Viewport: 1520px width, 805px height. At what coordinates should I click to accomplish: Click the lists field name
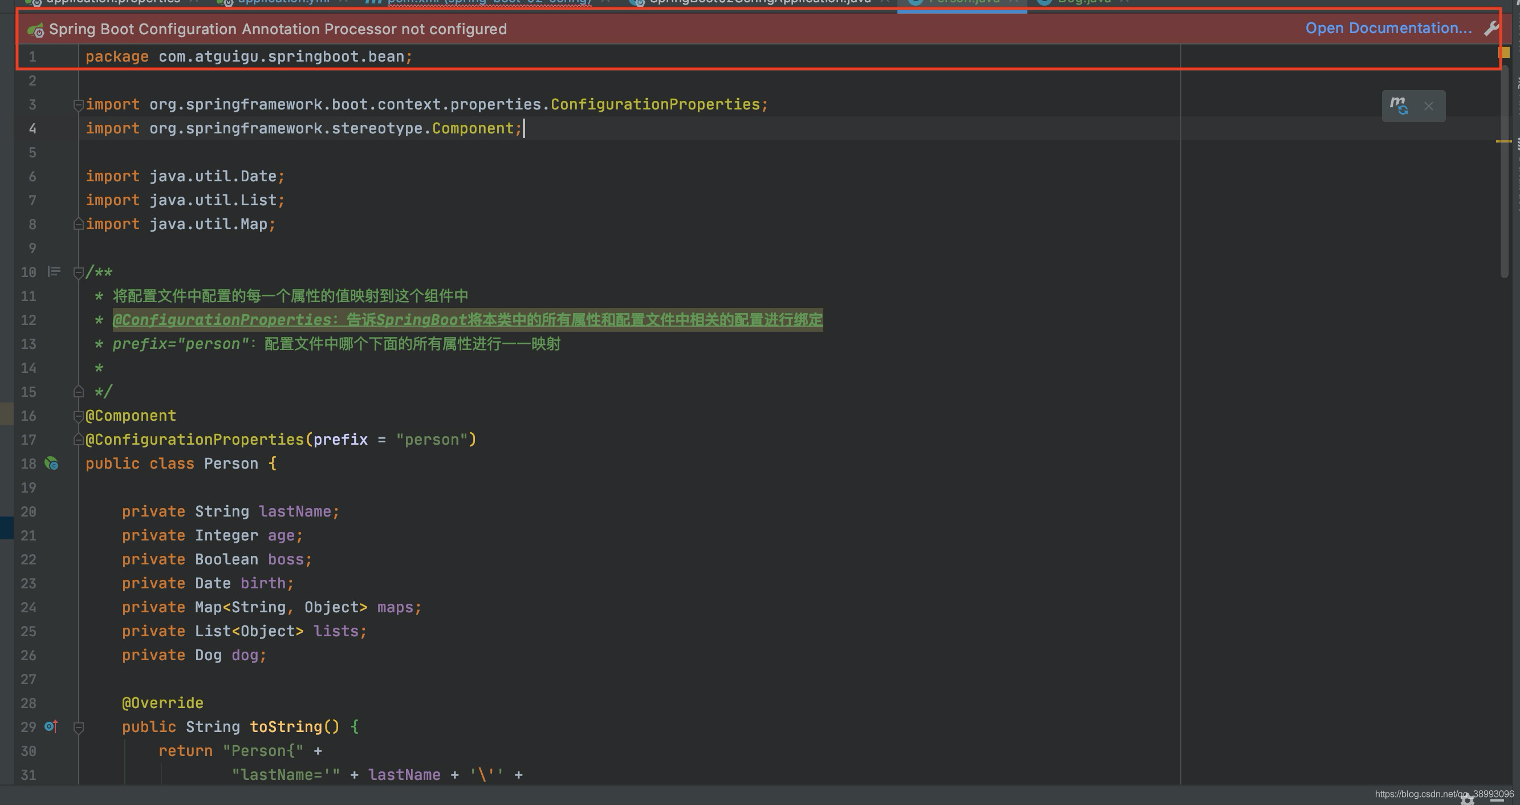click(336, 632)
